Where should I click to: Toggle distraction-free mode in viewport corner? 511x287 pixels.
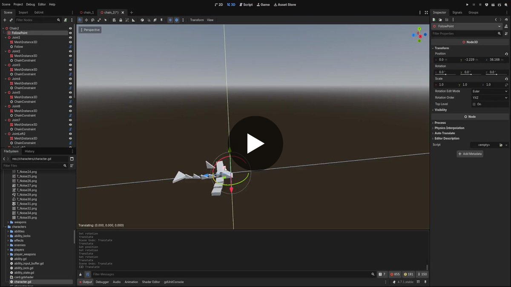click(426, 13)
